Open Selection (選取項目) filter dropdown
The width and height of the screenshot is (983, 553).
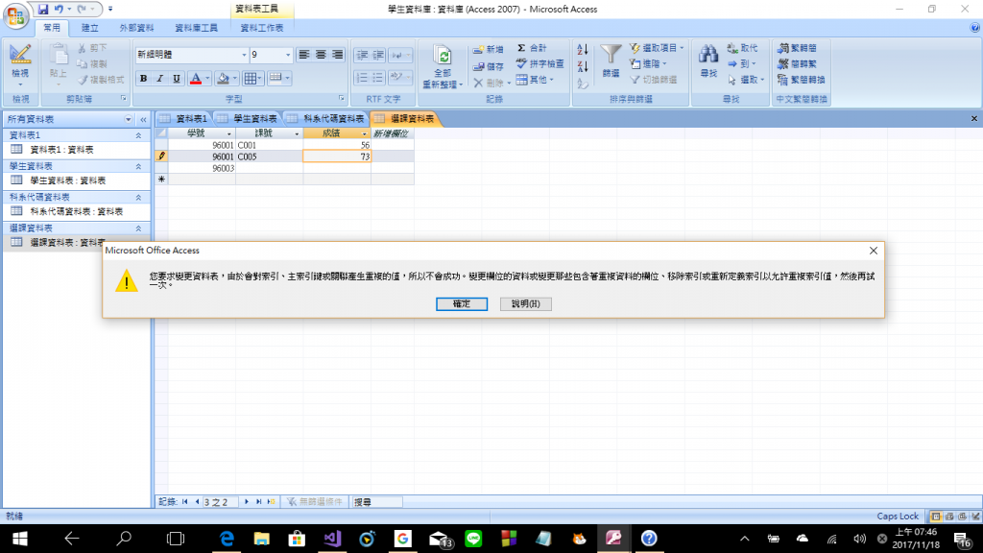[657, 48]
